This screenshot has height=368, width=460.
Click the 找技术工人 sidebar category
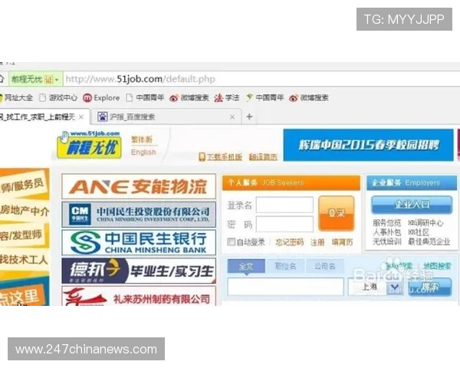click(x=24, y=259)
